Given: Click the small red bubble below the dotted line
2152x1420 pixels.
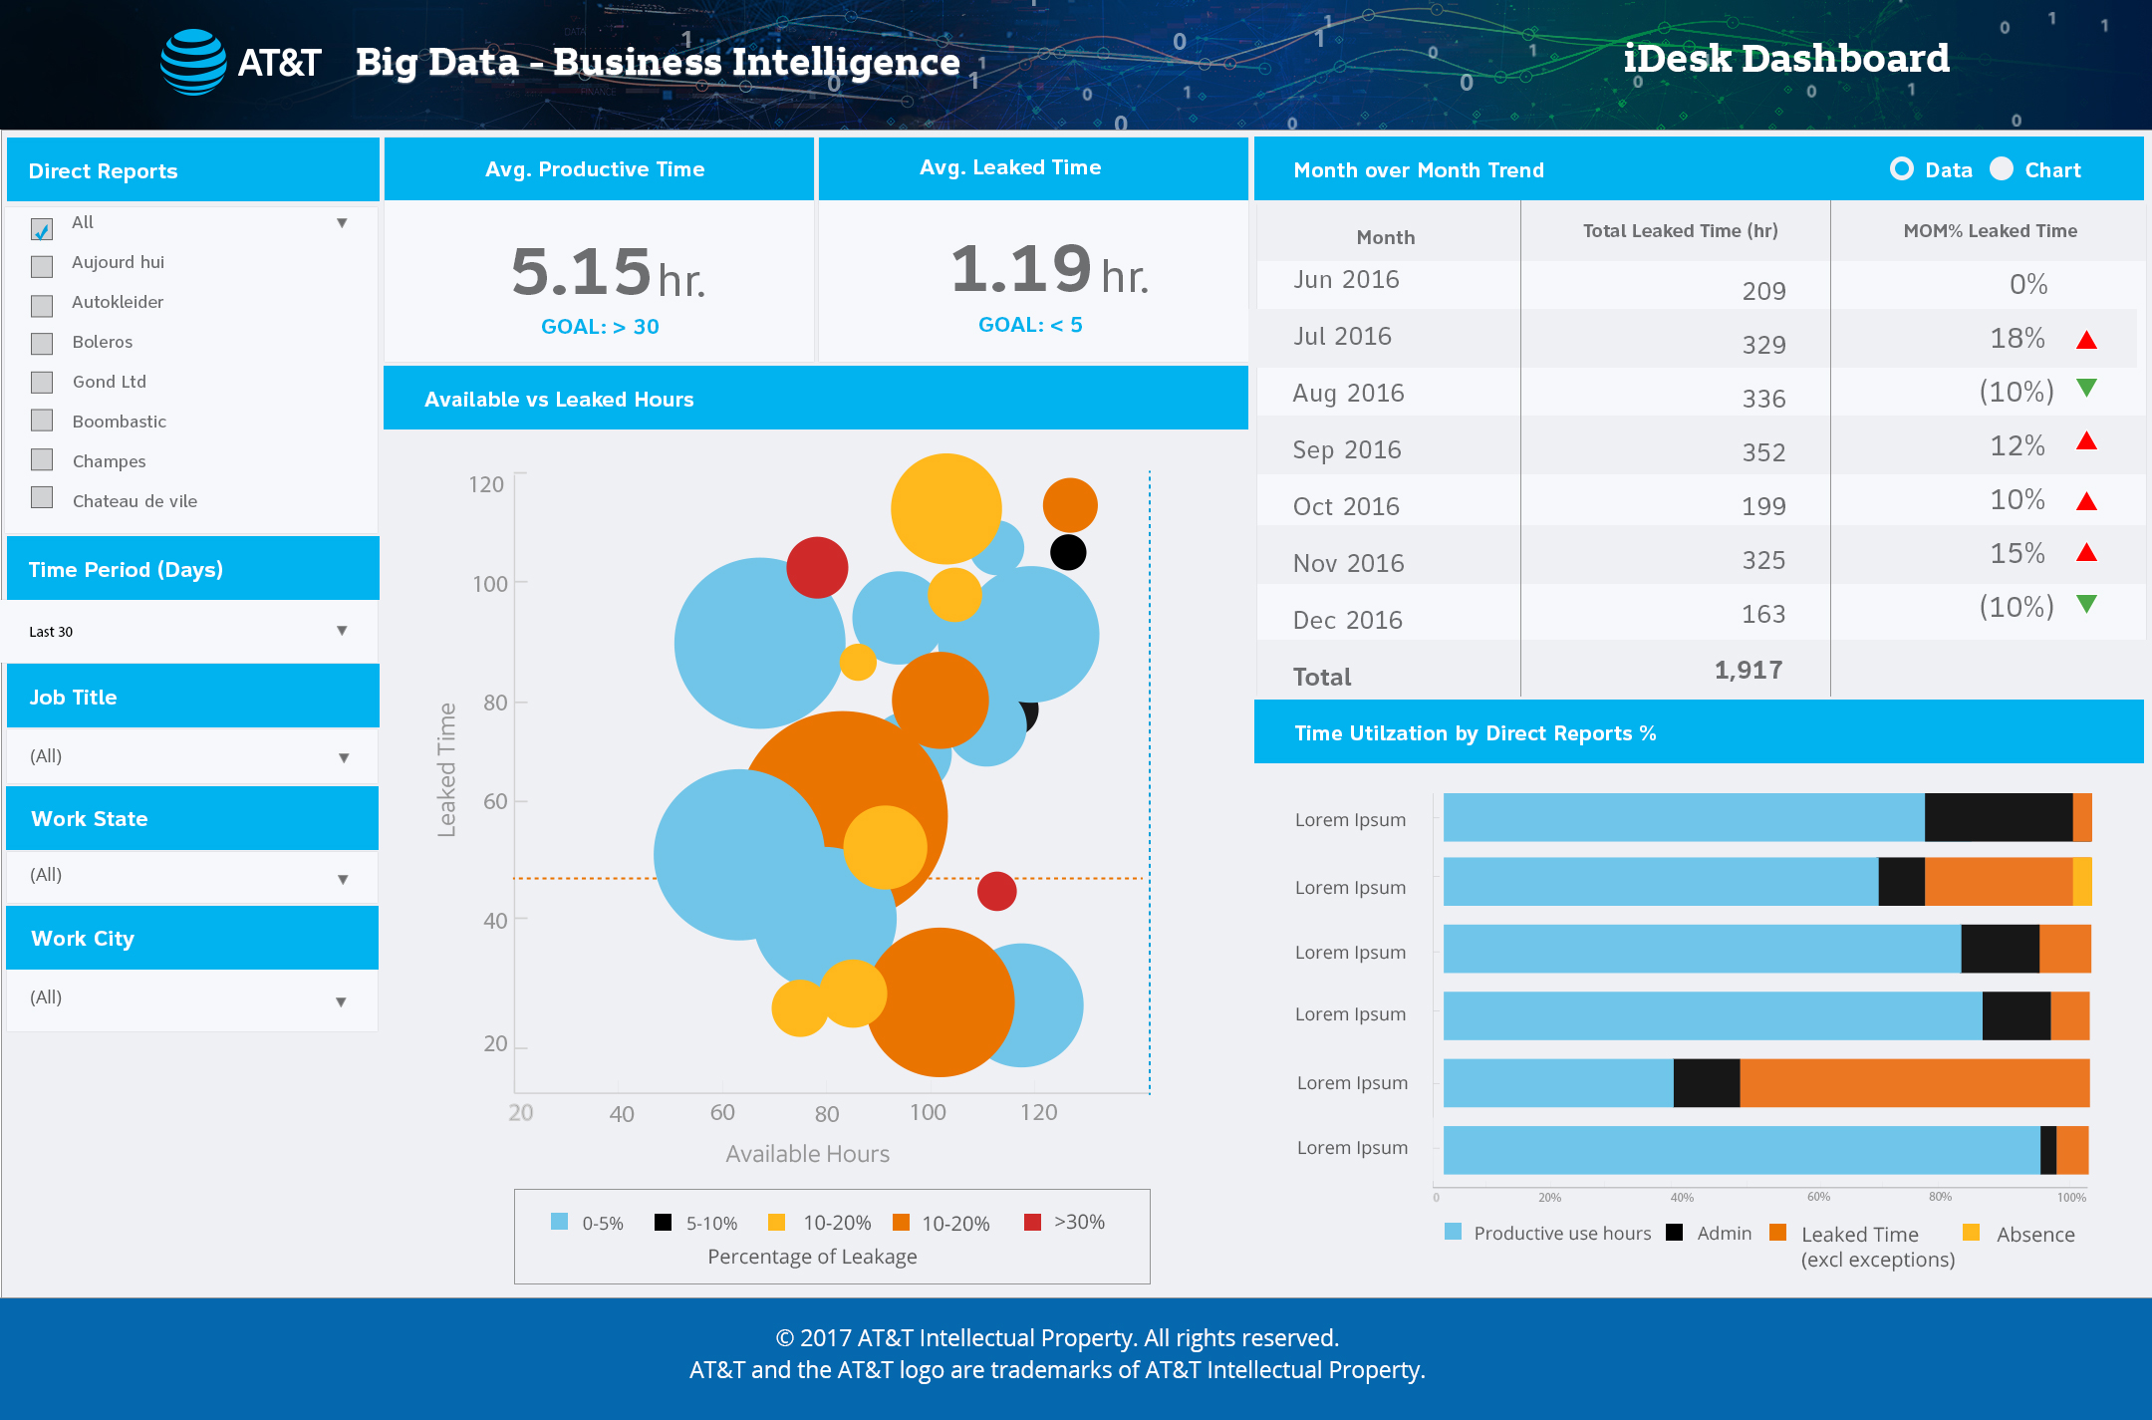Looking at the screenshot, I should point(996,891).
